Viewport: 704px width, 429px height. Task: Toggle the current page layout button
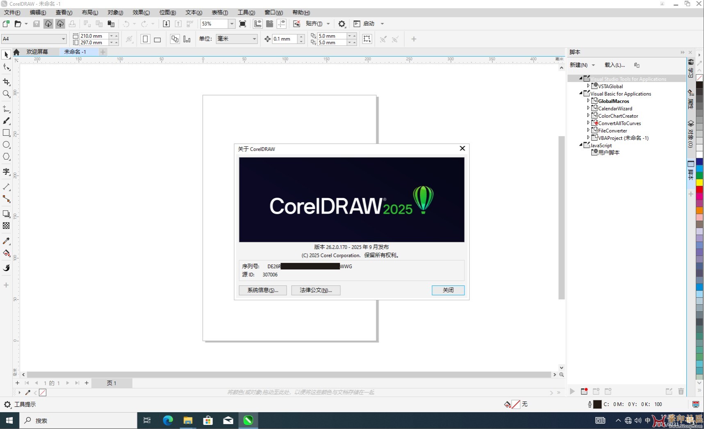187,39
